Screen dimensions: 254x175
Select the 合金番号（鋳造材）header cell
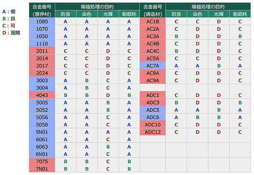click(x=152, y=10)
